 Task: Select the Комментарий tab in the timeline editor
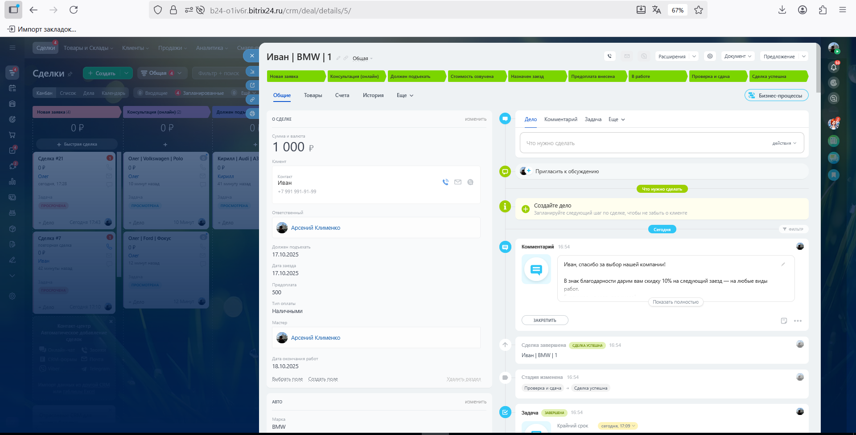pyautogui.click(x=560, y=119)
